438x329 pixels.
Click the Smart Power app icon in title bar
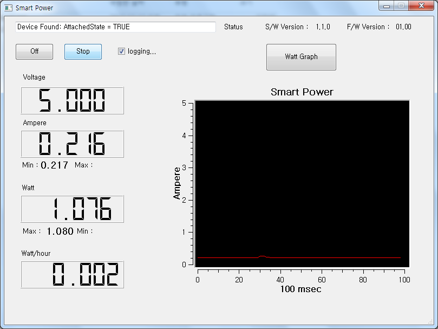pyautogui.click(x=8, y=8)
